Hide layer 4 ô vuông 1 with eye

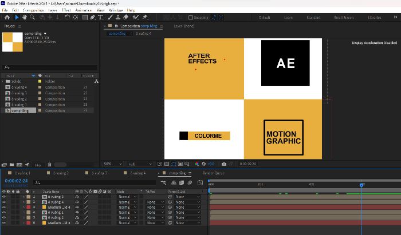click(4, 212)
